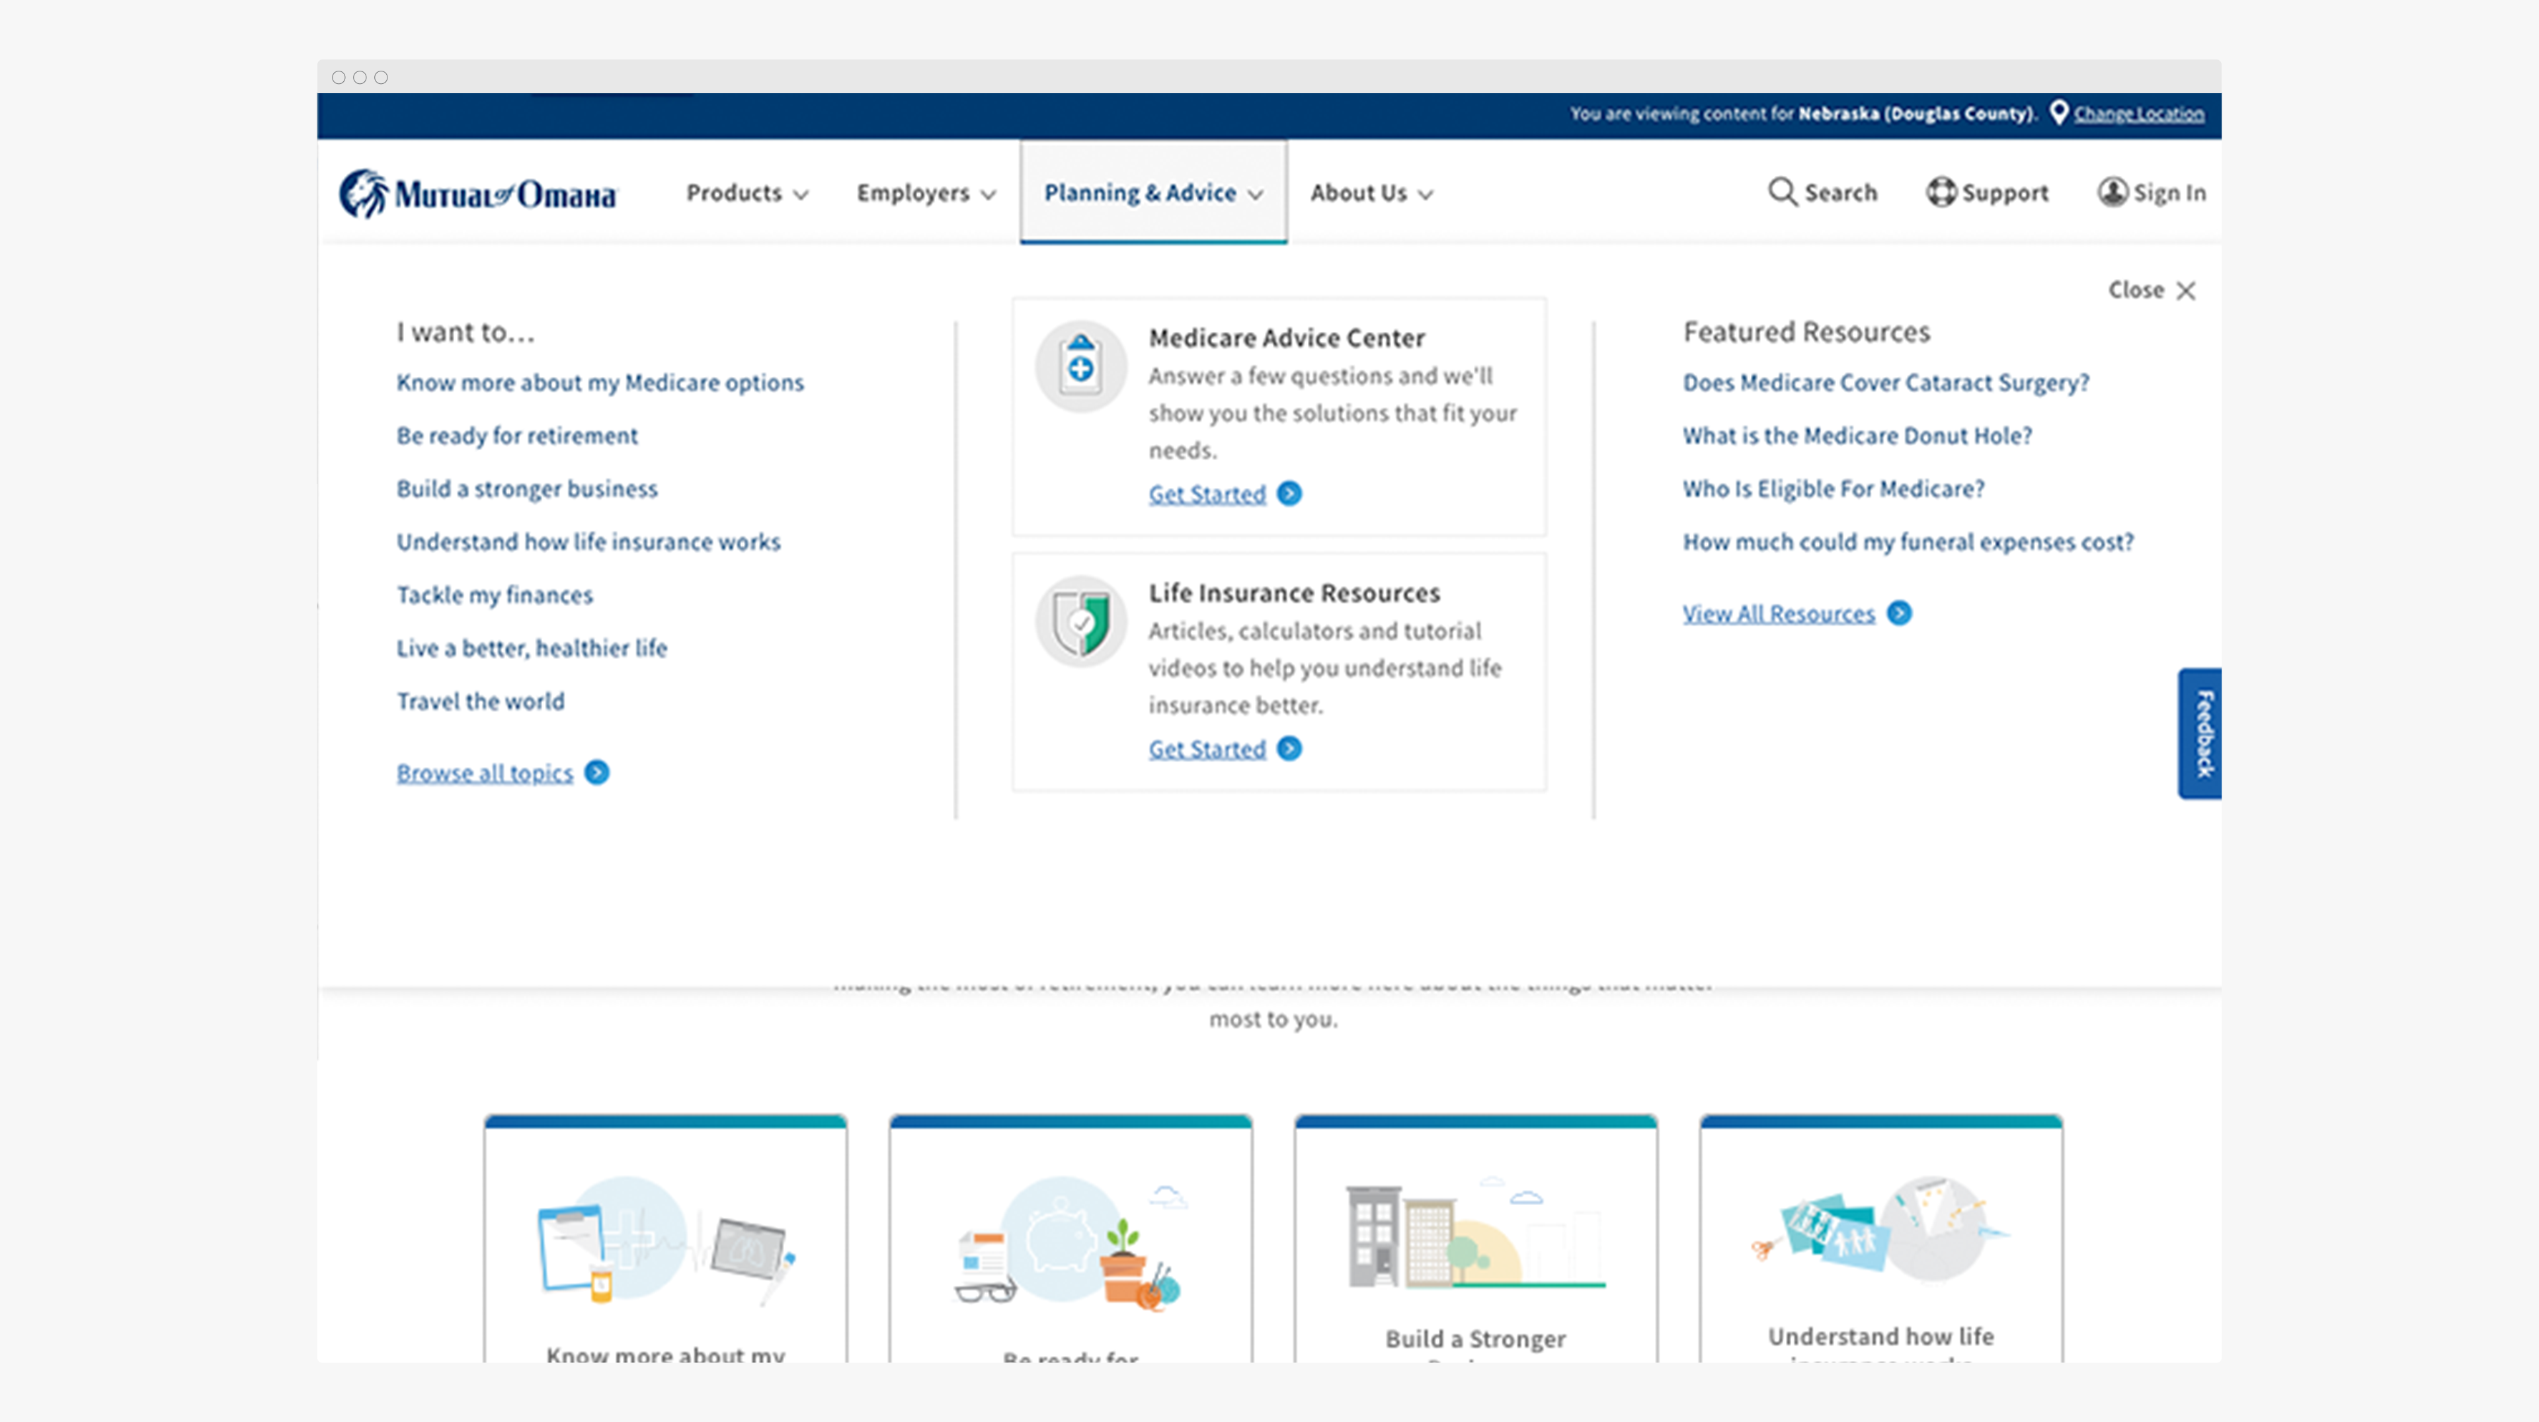Open Does Medicare Cover Cataract Surgery link

[x=1884, y=382]
